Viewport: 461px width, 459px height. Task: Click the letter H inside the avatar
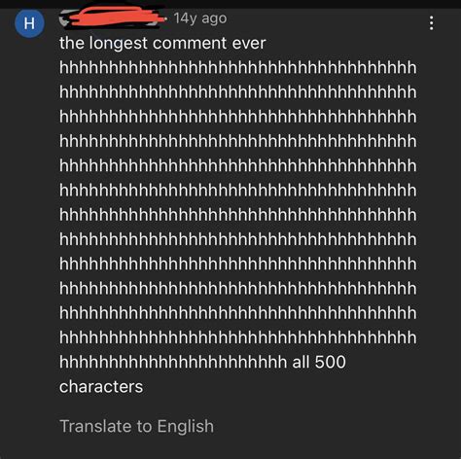click(x=29, y=23)
